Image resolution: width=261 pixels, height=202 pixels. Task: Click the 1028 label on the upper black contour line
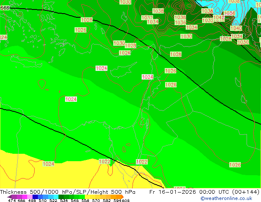pyautogui.click(x=86, y=20)
